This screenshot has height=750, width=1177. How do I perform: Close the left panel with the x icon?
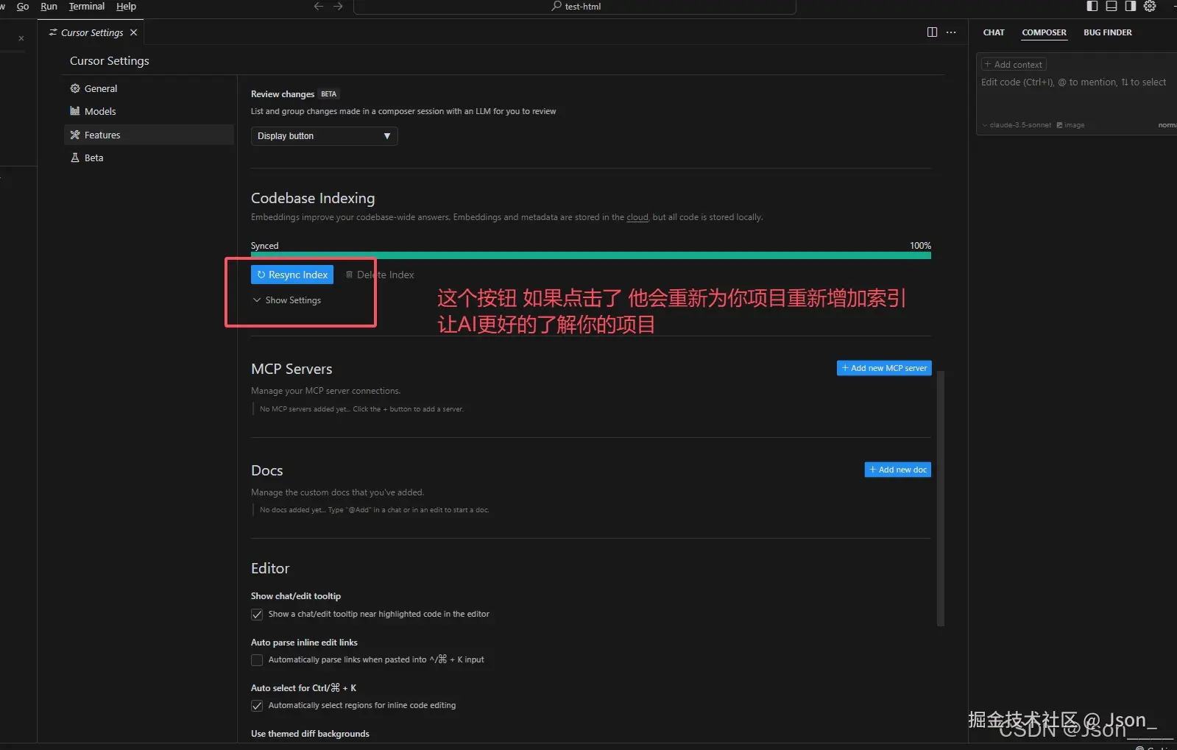(x=21, y=38)
